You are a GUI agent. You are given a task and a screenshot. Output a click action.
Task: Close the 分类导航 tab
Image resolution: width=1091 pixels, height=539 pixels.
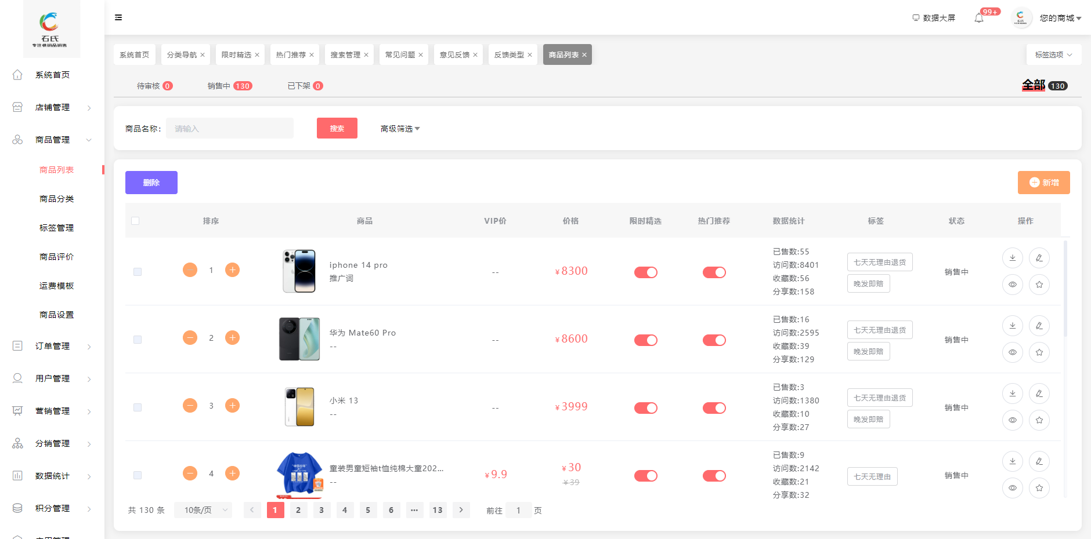pos(203,55)
